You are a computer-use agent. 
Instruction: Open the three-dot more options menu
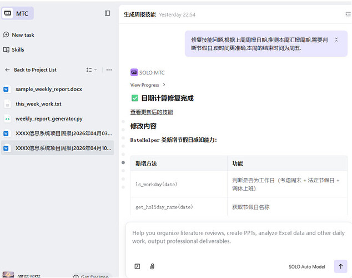coord(109,70)
